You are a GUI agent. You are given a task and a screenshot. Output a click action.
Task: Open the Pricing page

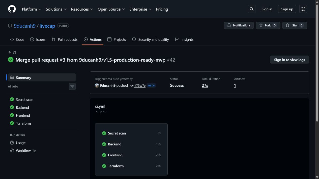[x=162, y=9]
